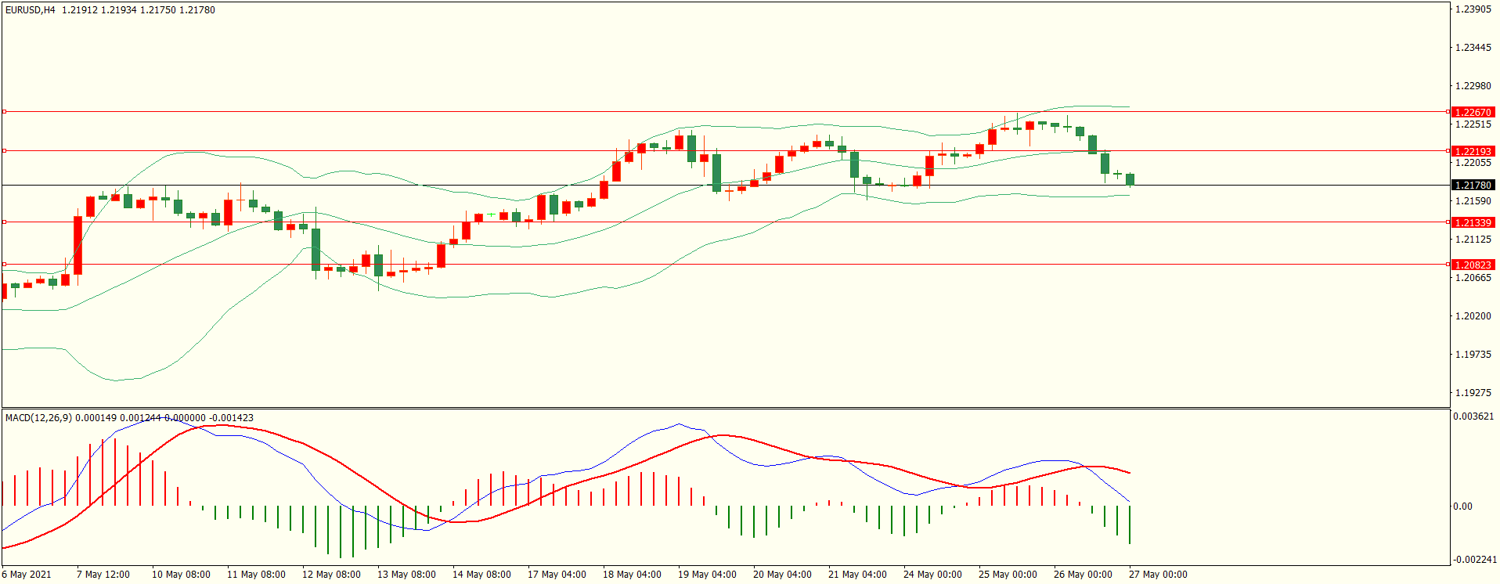Click the 6 May 2021 date label
Screen dimensions: 1500x584
27,575
